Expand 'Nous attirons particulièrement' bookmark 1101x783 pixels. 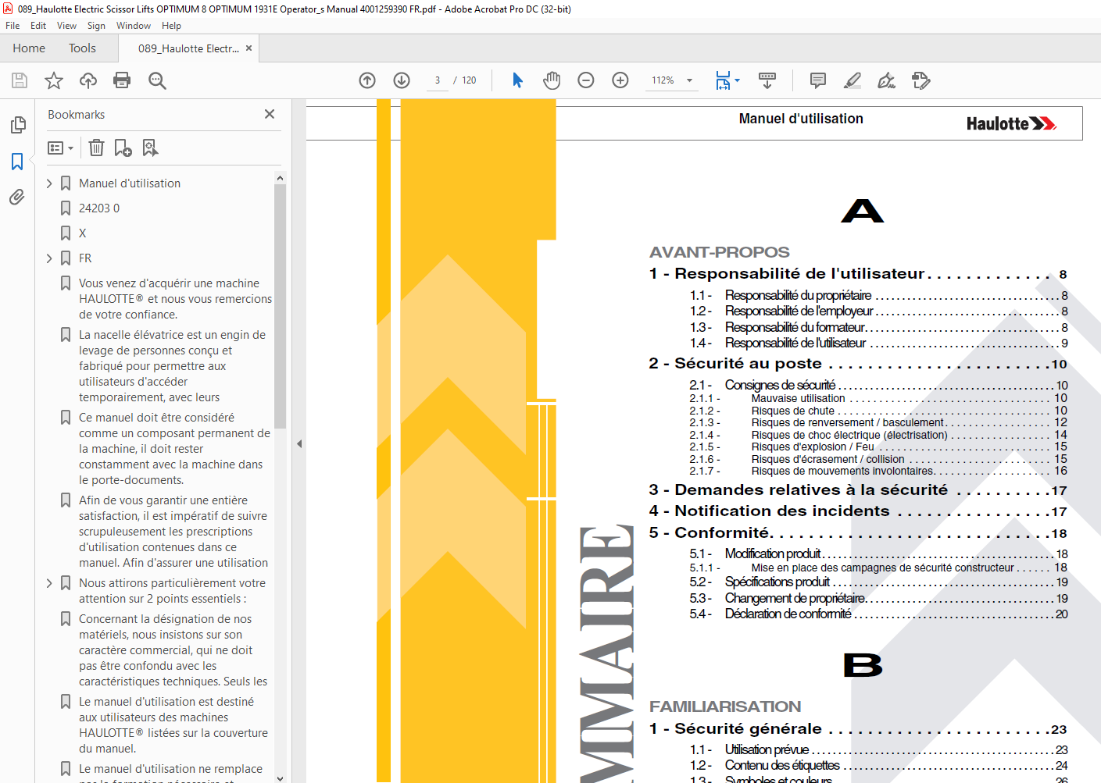(x=49, y=583)
